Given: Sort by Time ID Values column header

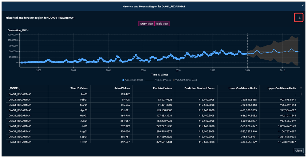Looking at the screenshot, I should pyautogui.click(x=79, y=88).
